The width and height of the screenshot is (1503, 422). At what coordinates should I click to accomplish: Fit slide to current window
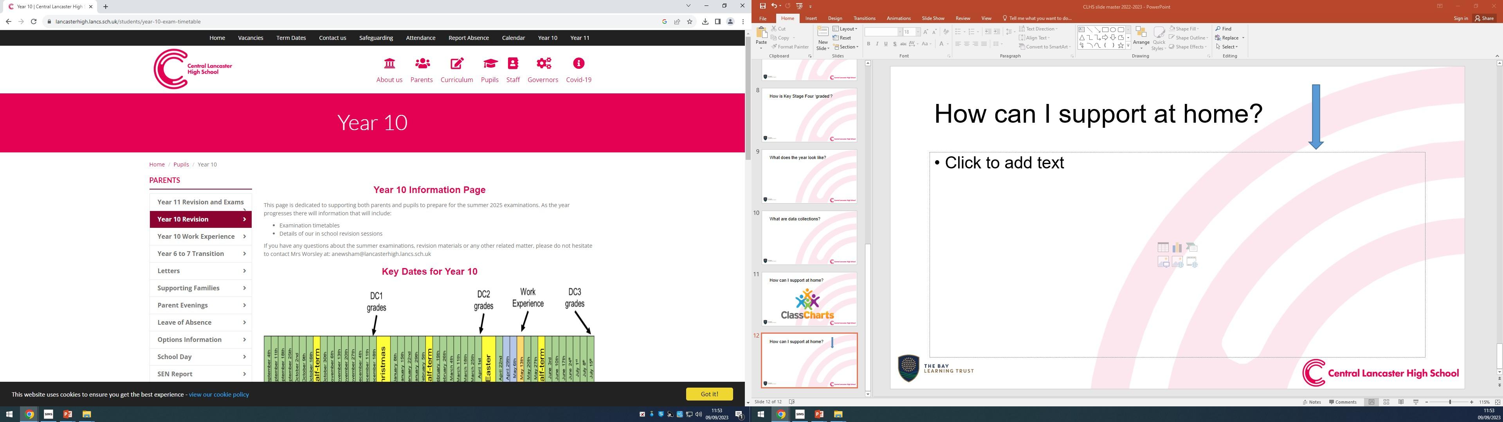coord(1497,402)
